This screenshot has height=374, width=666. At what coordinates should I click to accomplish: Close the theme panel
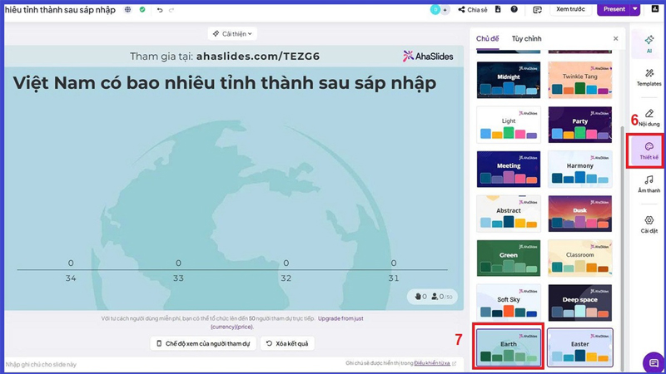click(x=615, y=38)
